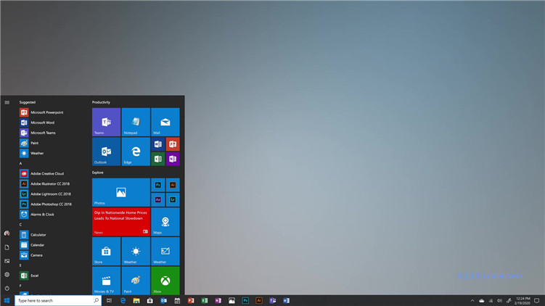This screenshot has height=306, width=545.
Task: Open the Xbox tile
Action: 165,281
